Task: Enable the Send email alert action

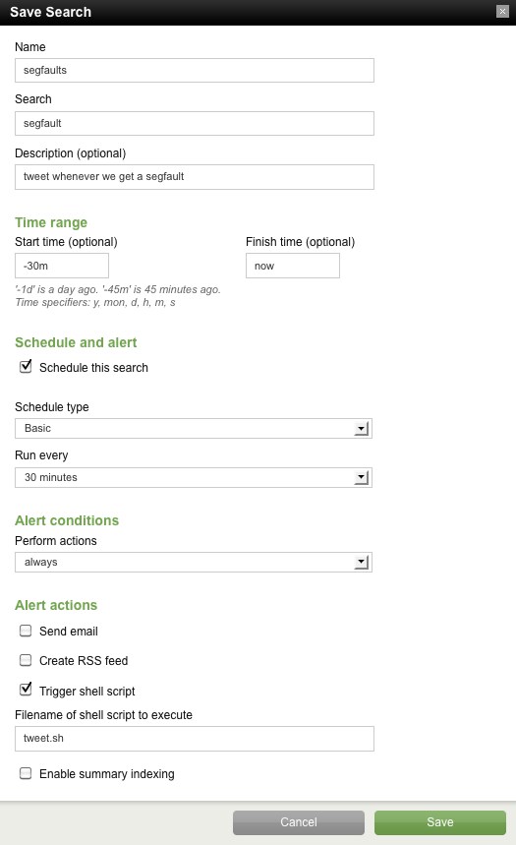Action: 26,631
